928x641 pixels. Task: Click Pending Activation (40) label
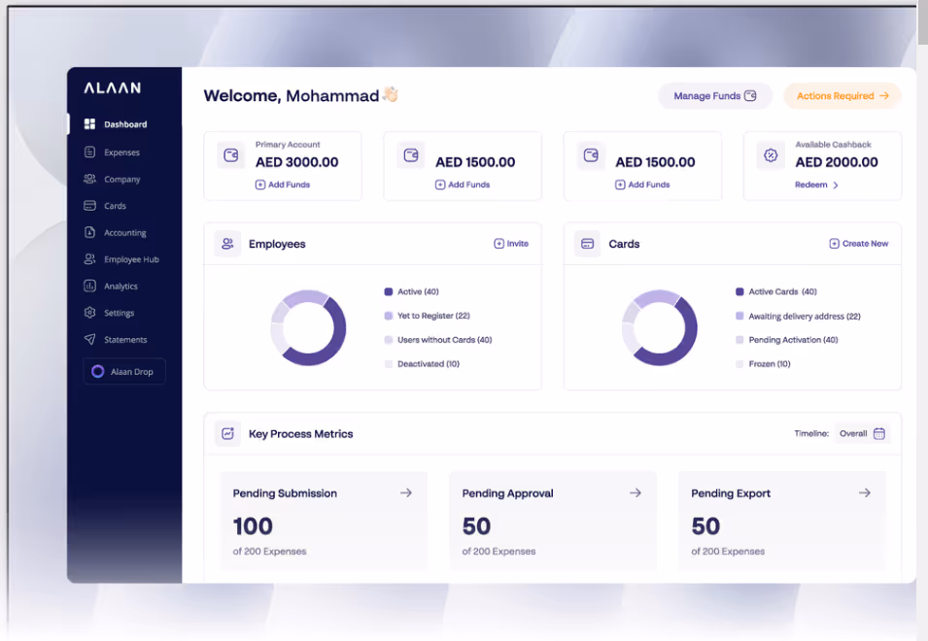coord(793,339)
